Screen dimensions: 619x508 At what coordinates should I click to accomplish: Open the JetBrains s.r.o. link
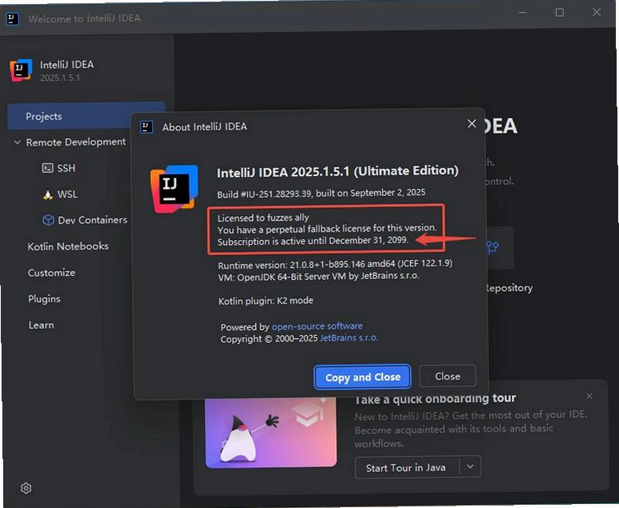click(x=349, y=338)
